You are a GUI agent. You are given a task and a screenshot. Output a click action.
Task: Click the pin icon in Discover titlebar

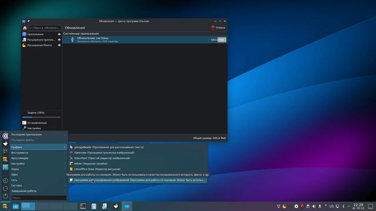point(29,21)
